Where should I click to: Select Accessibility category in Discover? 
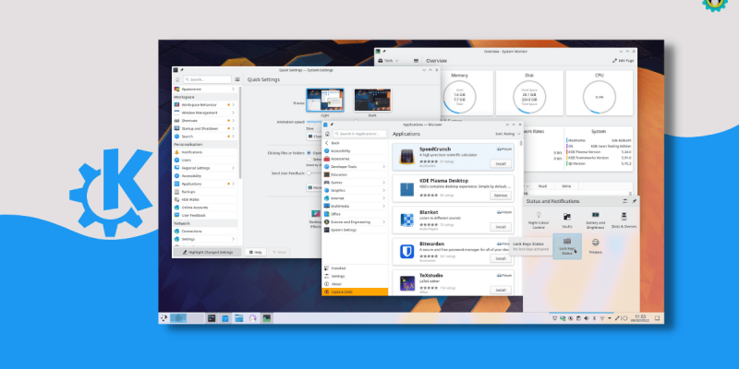pyautogui.click(x=355, y=150)
